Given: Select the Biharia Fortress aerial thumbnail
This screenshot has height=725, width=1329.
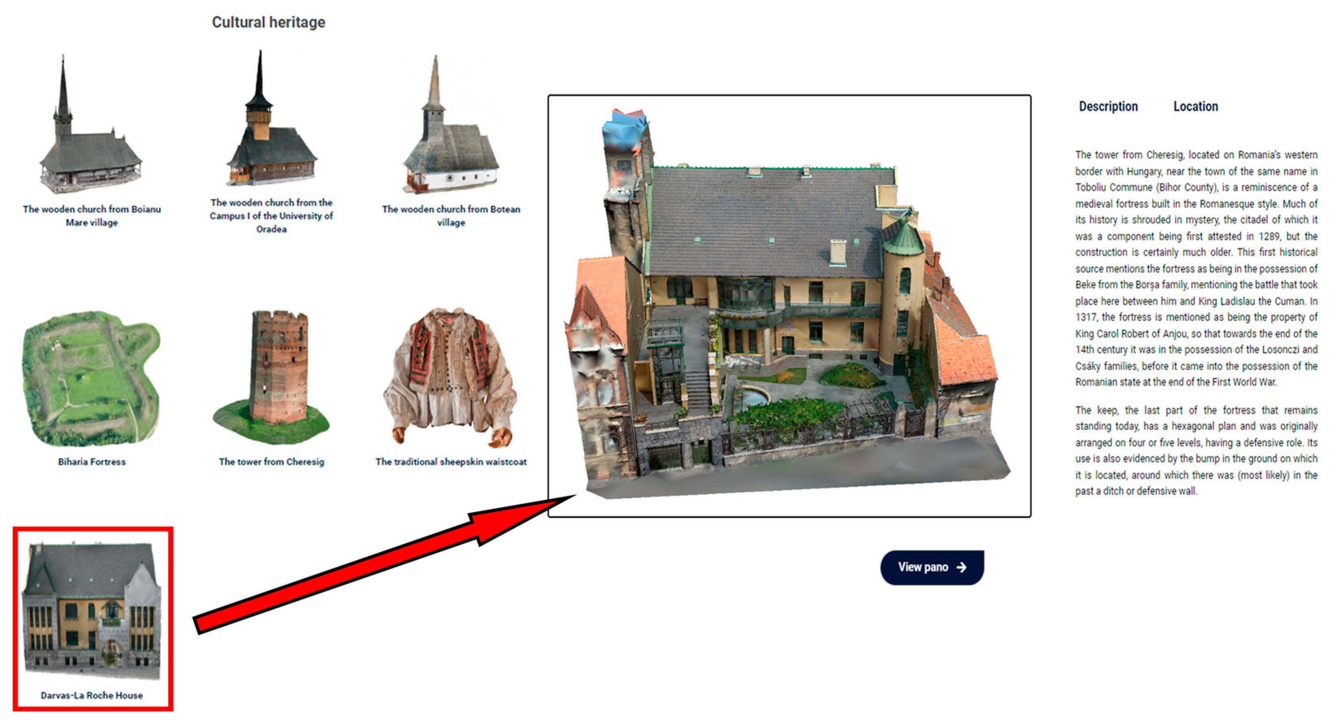Looking at the screenshot, I should [x=91, y=378].
